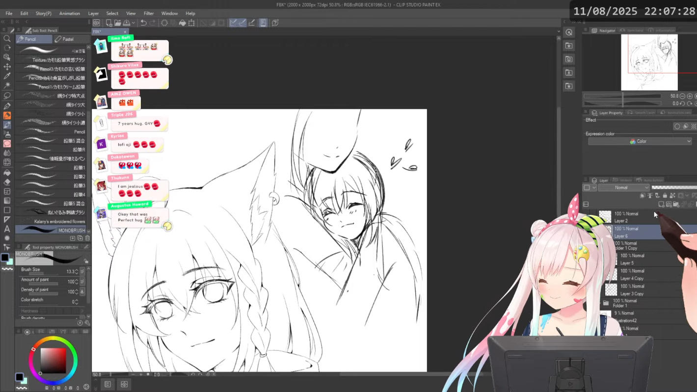Open the Brush Size dynamics button
The image size is (697, 392).
click(82, 271)
